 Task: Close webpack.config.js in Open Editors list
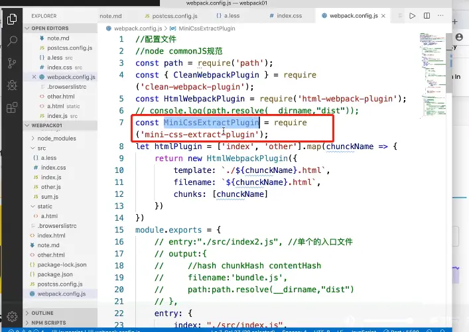34,77
